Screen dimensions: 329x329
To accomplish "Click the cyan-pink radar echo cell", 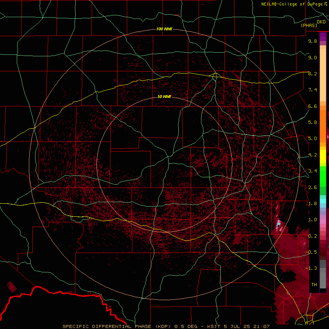I will [279, 223].
